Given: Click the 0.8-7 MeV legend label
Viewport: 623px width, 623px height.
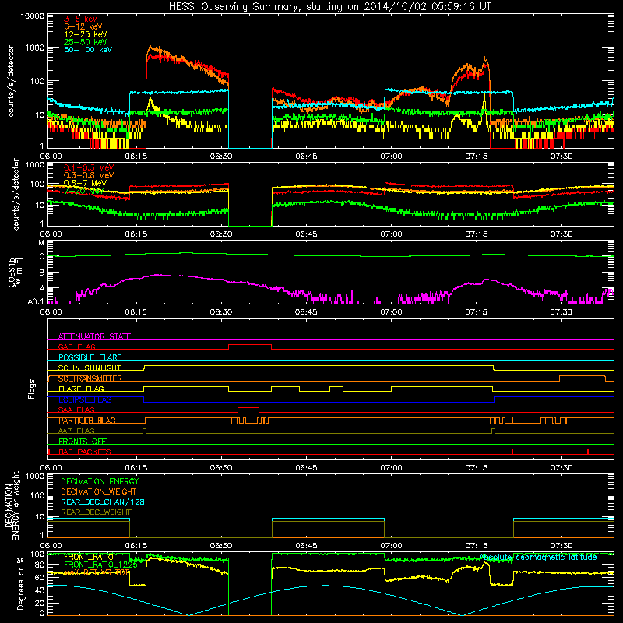Looking at the screenshot, I should 86,183.
